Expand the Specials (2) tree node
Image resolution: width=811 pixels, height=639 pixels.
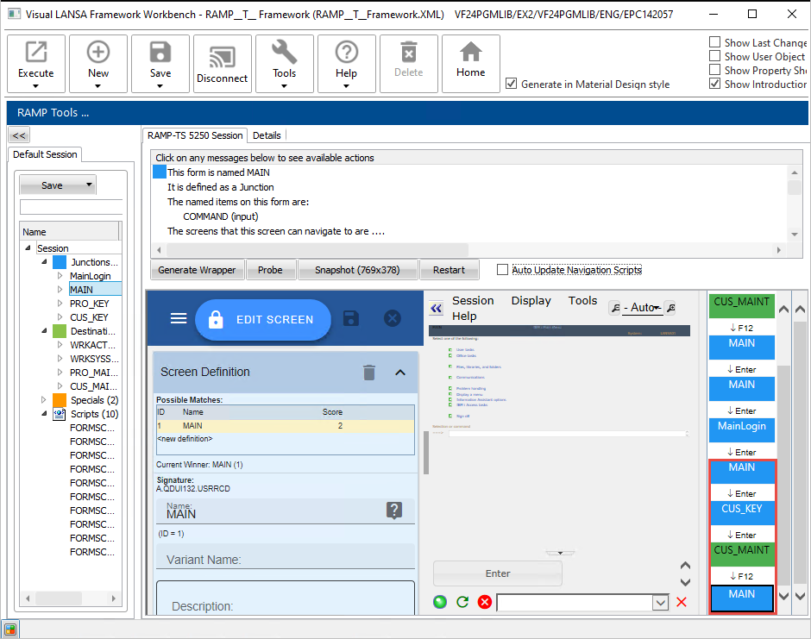45,400
